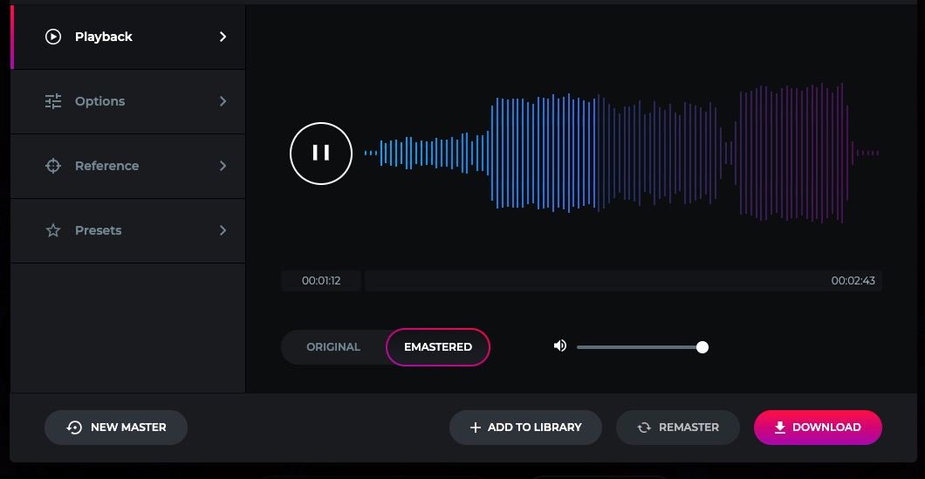Image resolution: width=925 pixels, height=479 pixels.
Task: Click the New Master refresh icon
Action: point(74,428)
